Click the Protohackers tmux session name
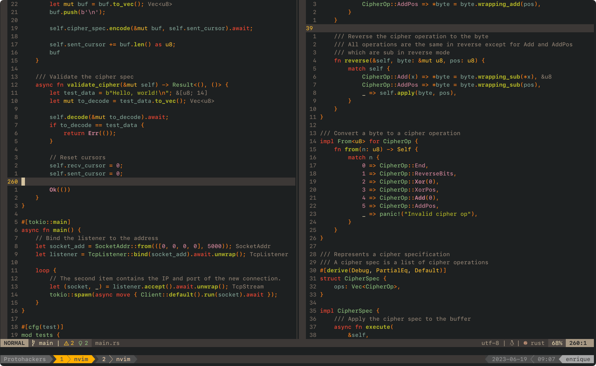Image resolution: width=596 pixels, height=366 pixels. coord(25,359)
